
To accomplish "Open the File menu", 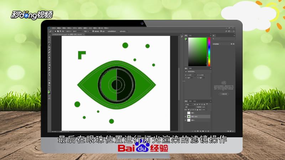I will 54,28.
